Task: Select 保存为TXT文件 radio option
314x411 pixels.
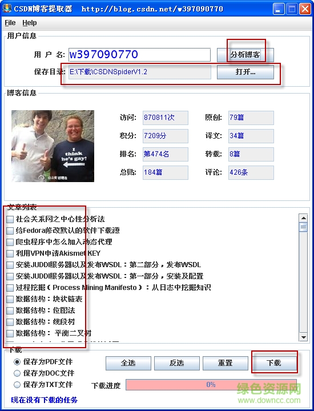Action: click(x=17, y=385)
